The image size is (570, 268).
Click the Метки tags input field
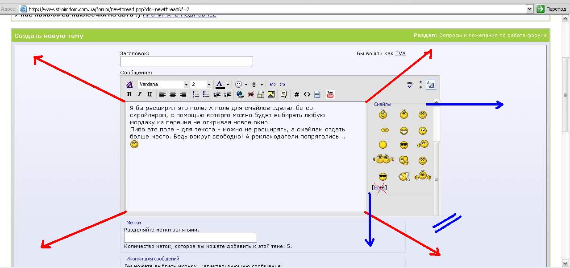pyautogui.click(x=191, y=238)
